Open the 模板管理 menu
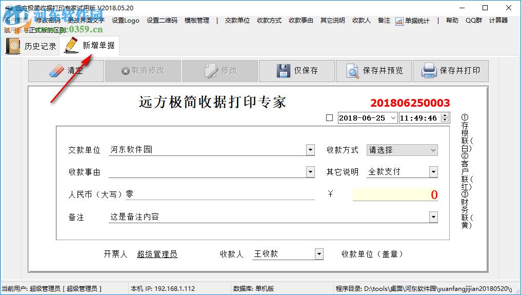521x295 pixels. click(x=197, y=21)
